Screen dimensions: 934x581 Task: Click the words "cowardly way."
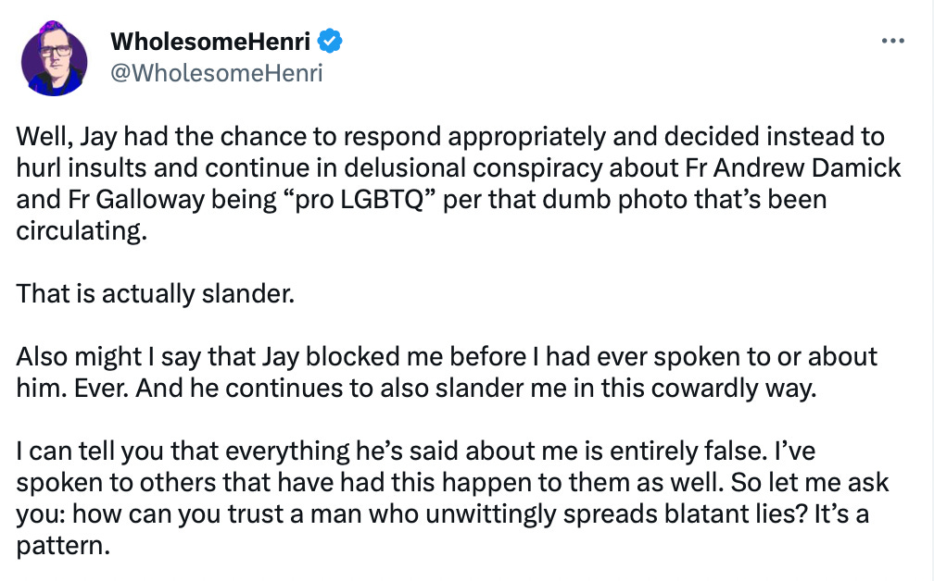(733, 389)
